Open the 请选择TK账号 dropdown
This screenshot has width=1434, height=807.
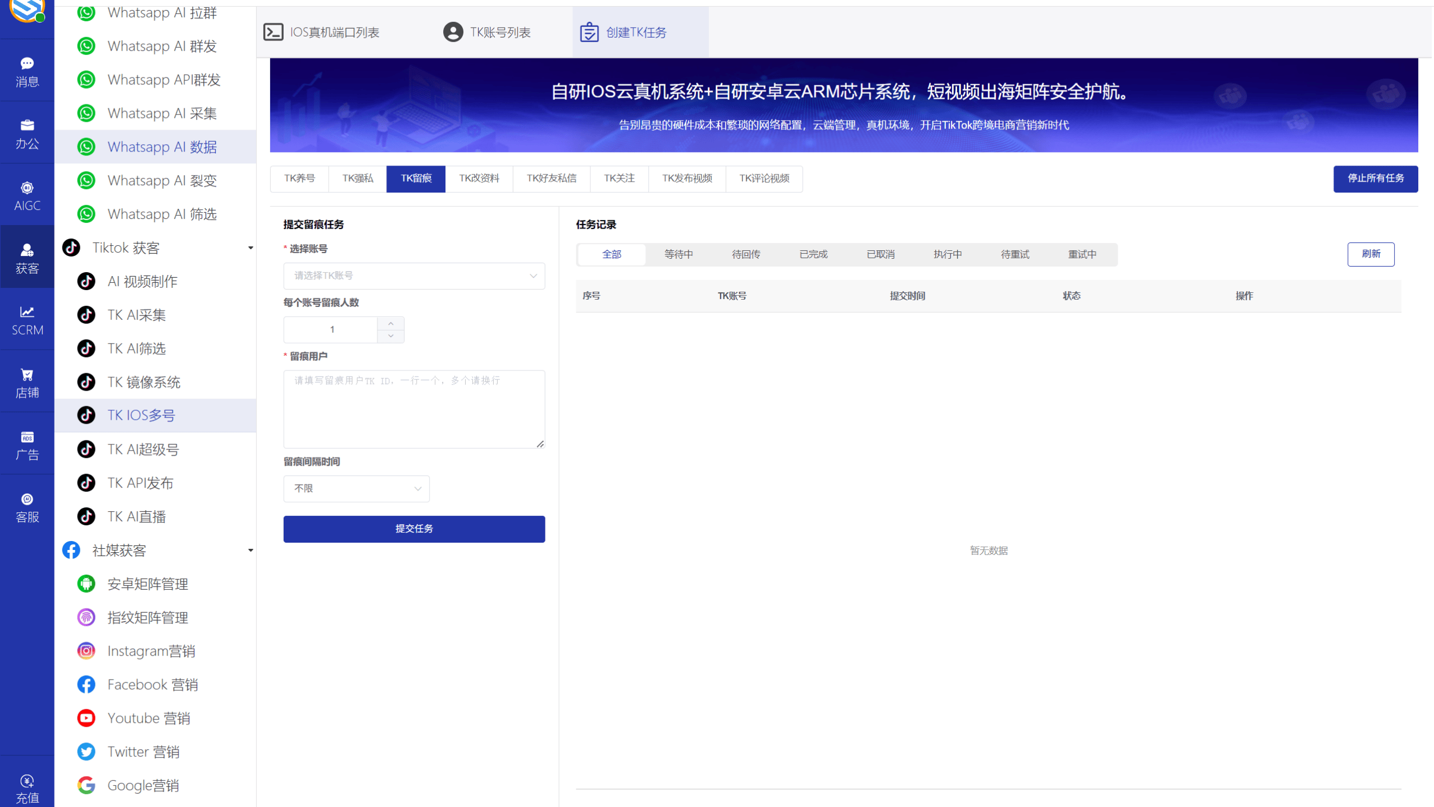[x=413, y=276]
